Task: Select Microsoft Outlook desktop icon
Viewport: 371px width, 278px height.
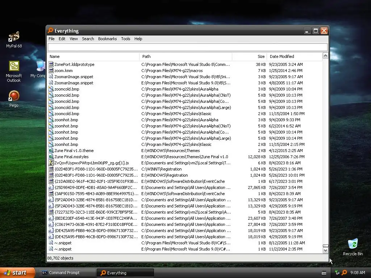Action: tap(14, 72)
